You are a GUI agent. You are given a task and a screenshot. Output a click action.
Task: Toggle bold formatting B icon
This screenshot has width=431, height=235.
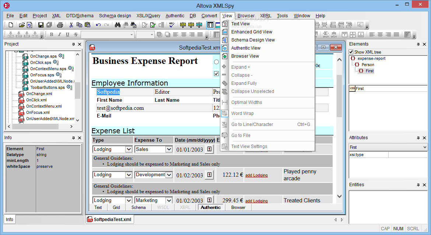point(52,35)
